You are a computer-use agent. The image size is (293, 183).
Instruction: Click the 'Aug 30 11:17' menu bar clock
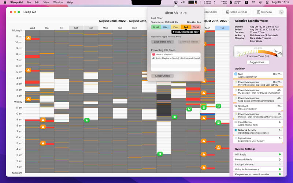(x=281, y=2)
